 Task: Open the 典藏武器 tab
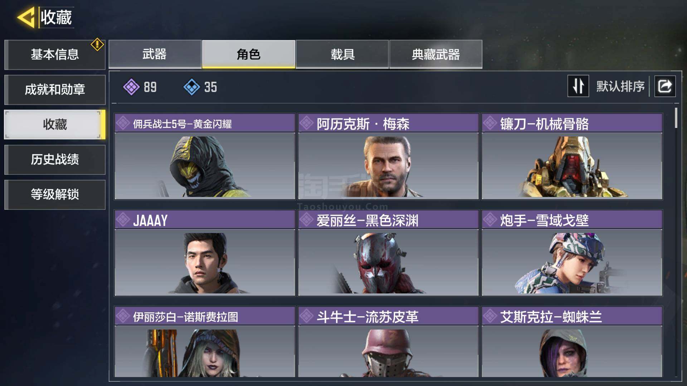tap(436, 54)
